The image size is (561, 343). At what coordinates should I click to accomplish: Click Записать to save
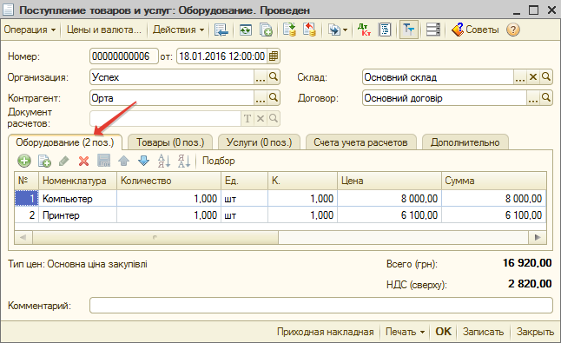click(483, 332)
